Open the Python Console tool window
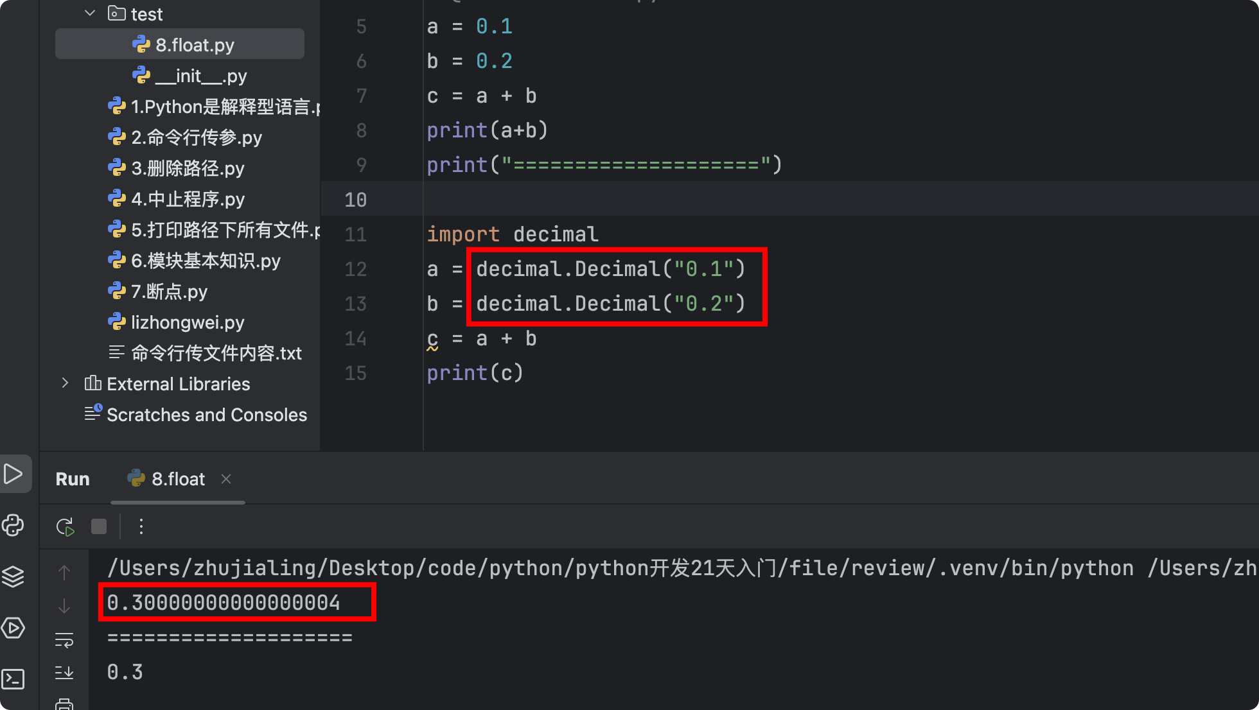Viewport: 1259px width, 710px height. (14, 525)
